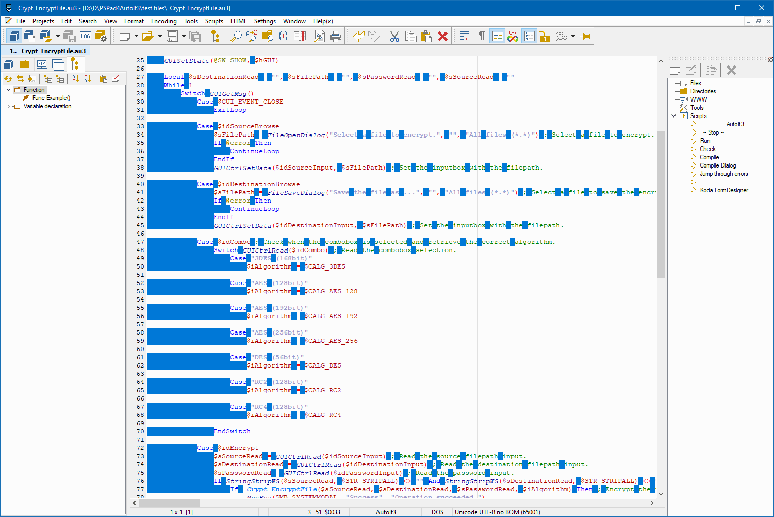The image size is (774, 517).
Task: Open the Find magnifier tool
Action: 236,36
